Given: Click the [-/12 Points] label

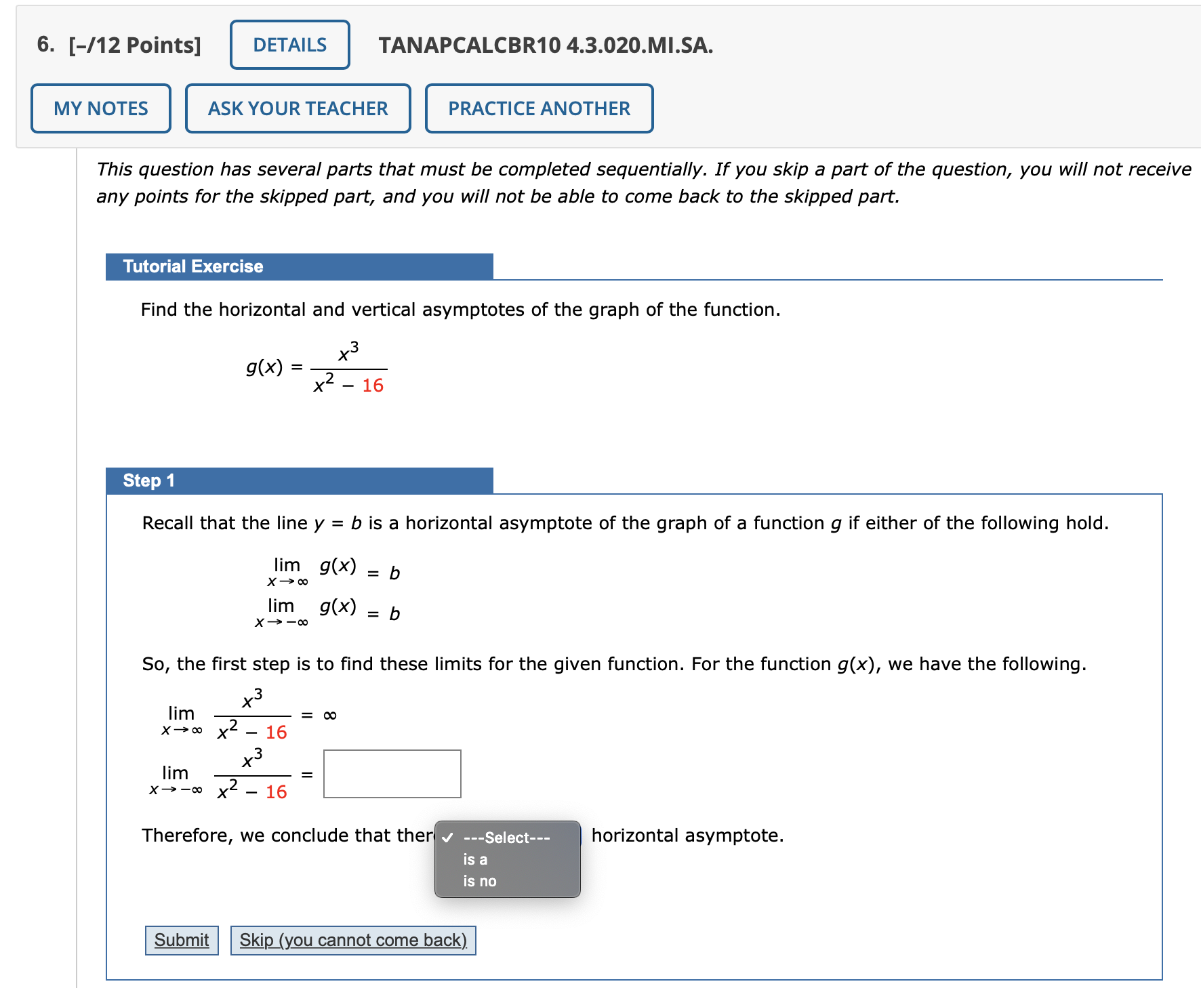Looking at the screenshot, I should tap(133, 44).
